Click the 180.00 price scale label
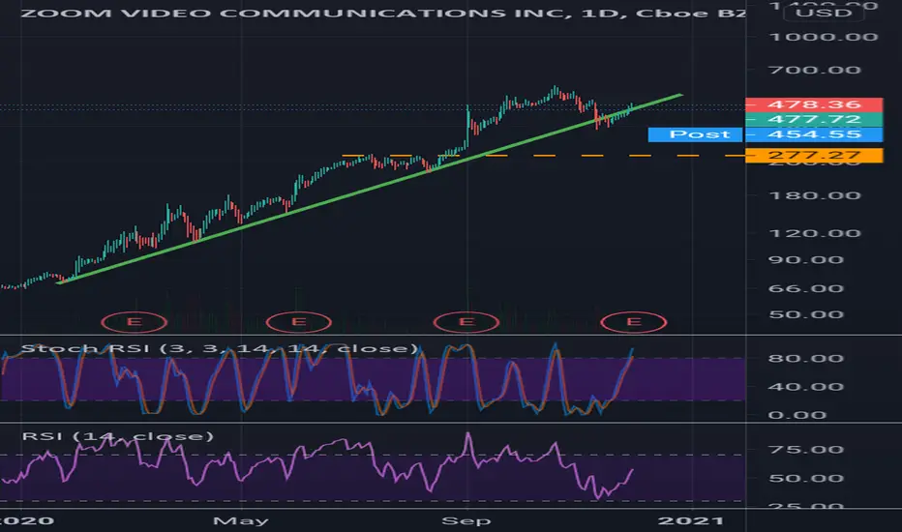Viewport: 902px width, 532px height. pyautogui.click(x=814, y=196)
